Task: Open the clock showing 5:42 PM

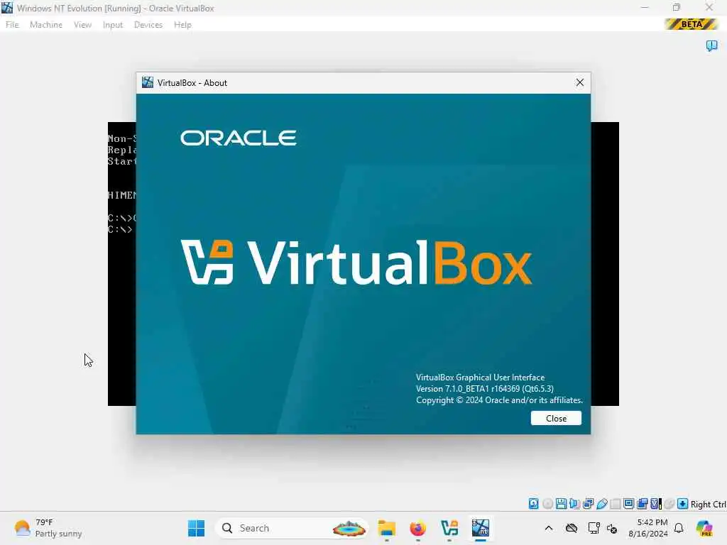Action: [x=648, y=528]
